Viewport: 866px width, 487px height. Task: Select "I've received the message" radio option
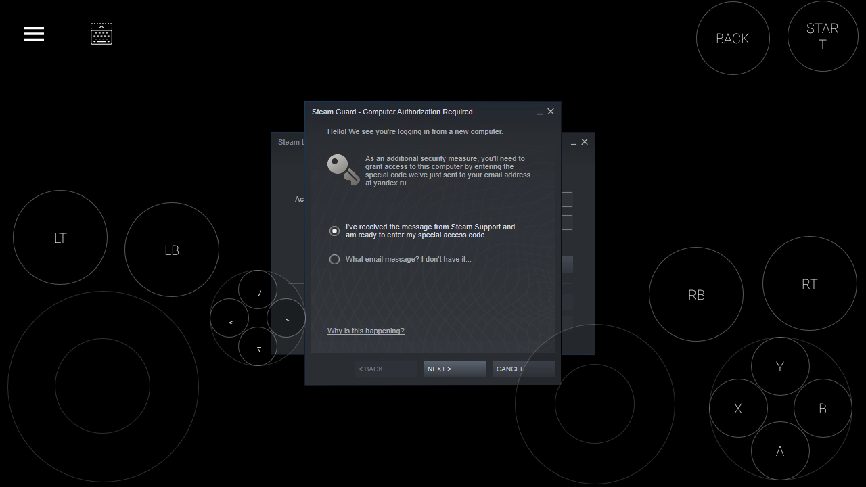334,231
